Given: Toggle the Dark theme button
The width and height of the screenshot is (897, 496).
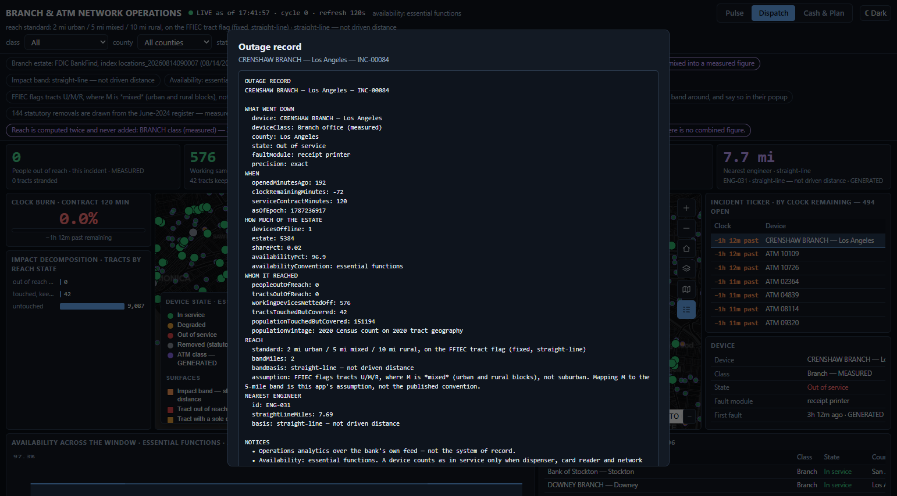Looking at the screenshot, I should coord(875,13).
